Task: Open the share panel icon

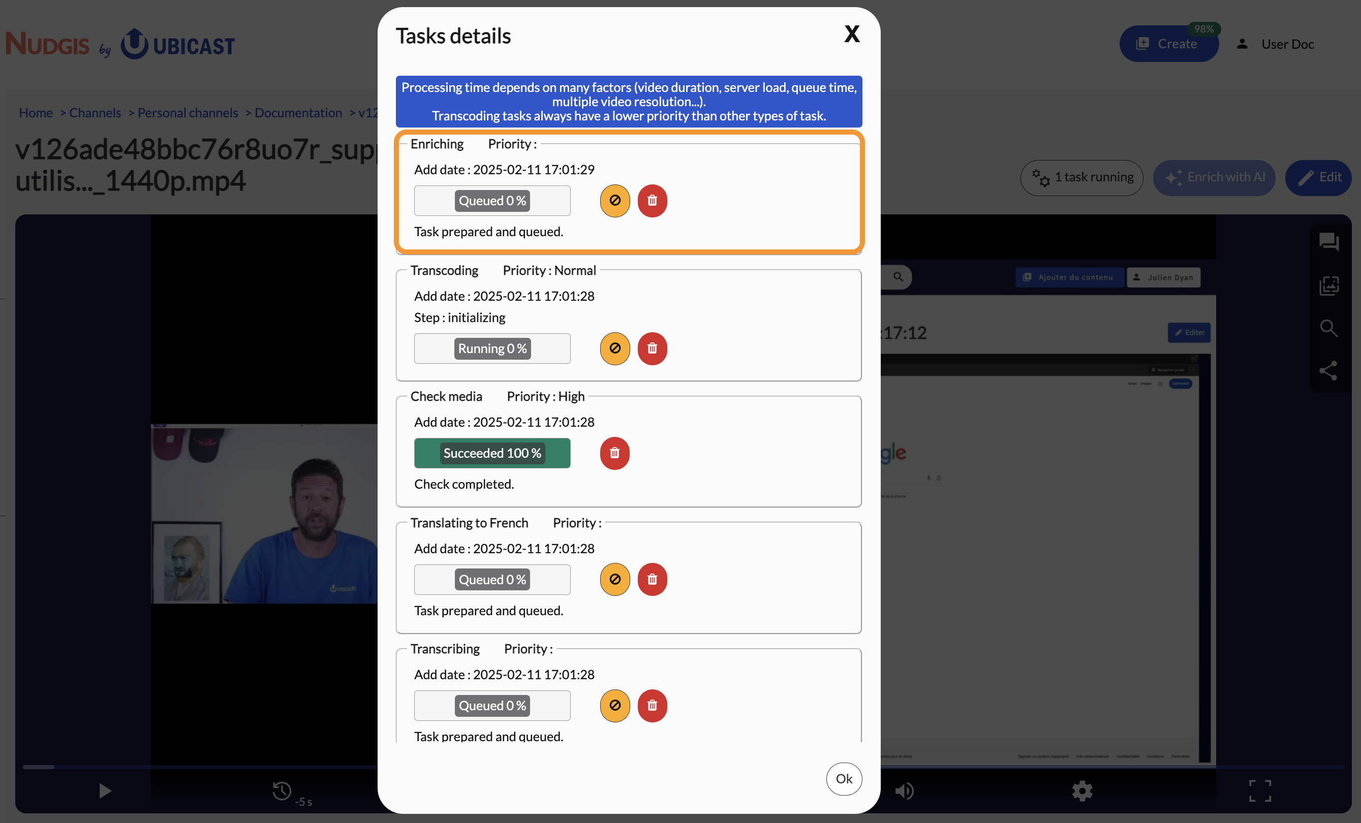Action: click(1328, 371)
